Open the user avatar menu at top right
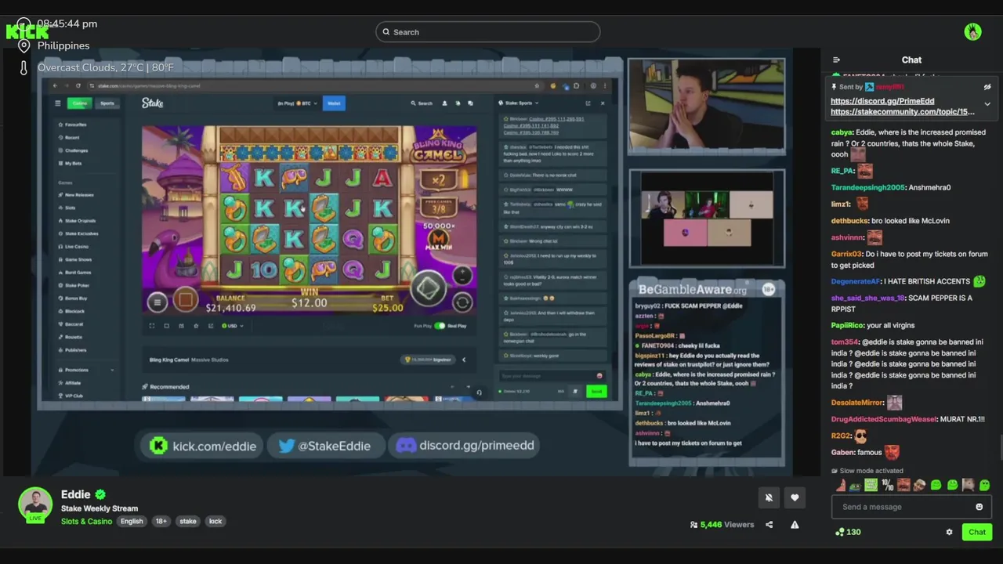This screenshot has width=1003, height=564. coord(973,32)
